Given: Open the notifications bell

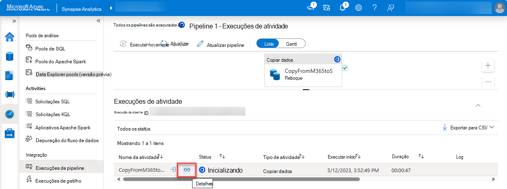Looking at the screenshot, I should point(343,8).
